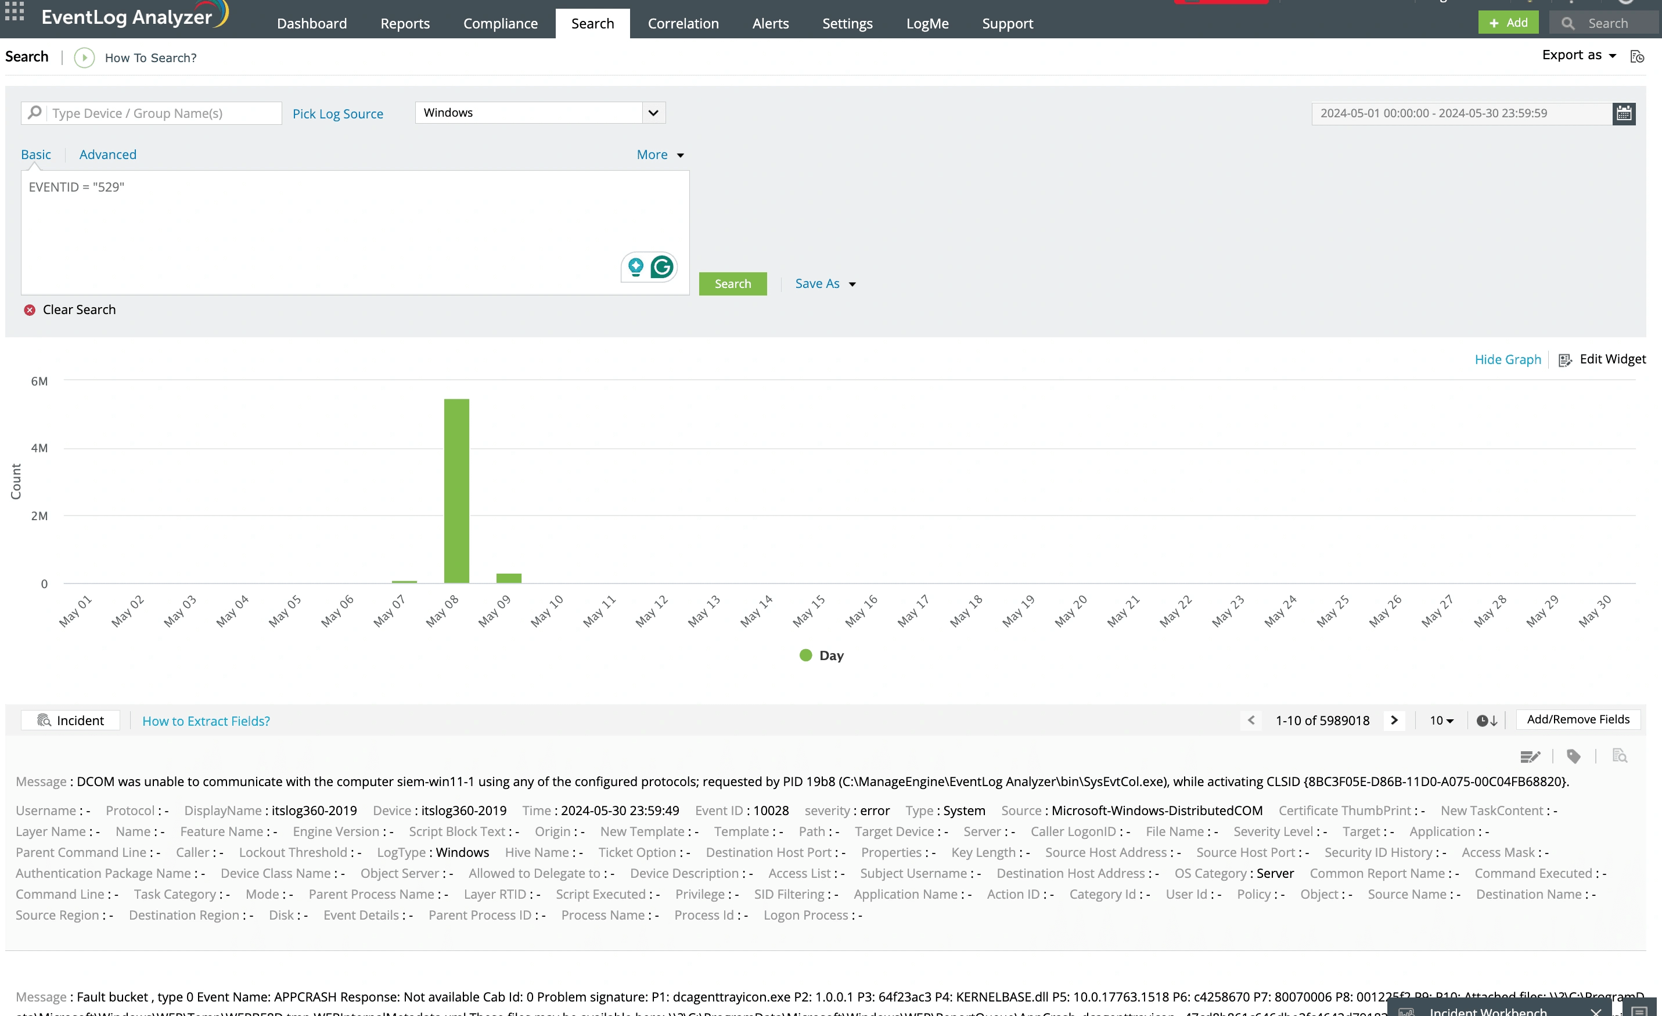
Task: Hide the graph
Action: (x=1508, y=359)
